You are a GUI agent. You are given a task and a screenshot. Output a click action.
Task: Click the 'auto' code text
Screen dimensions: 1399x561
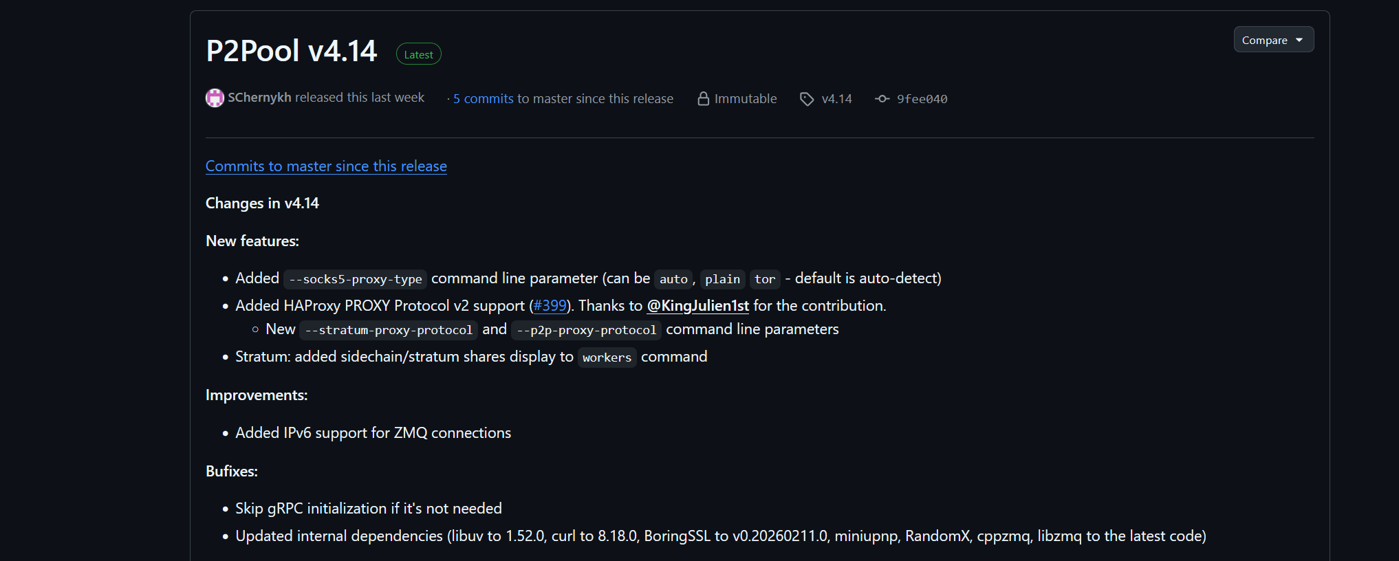pos(673,279)
